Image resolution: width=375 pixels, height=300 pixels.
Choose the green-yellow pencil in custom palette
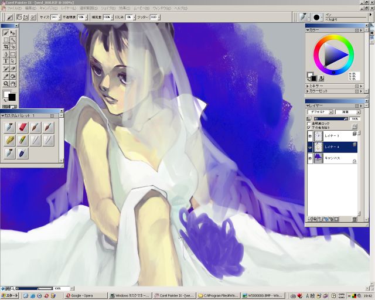(22, 140)
